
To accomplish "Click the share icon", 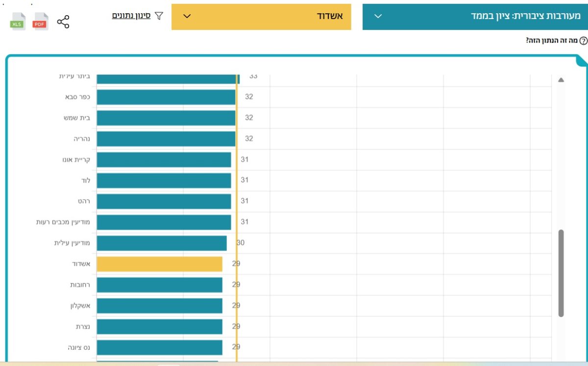I will (x=63, y=22).
